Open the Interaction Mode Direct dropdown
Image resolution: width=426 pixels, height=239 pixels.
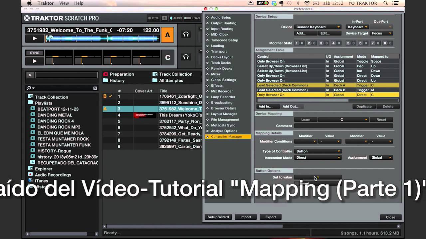click(318, 158)
